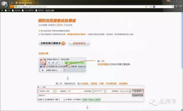
Task: Open a new tab with the plus icon
Action: 37,3
